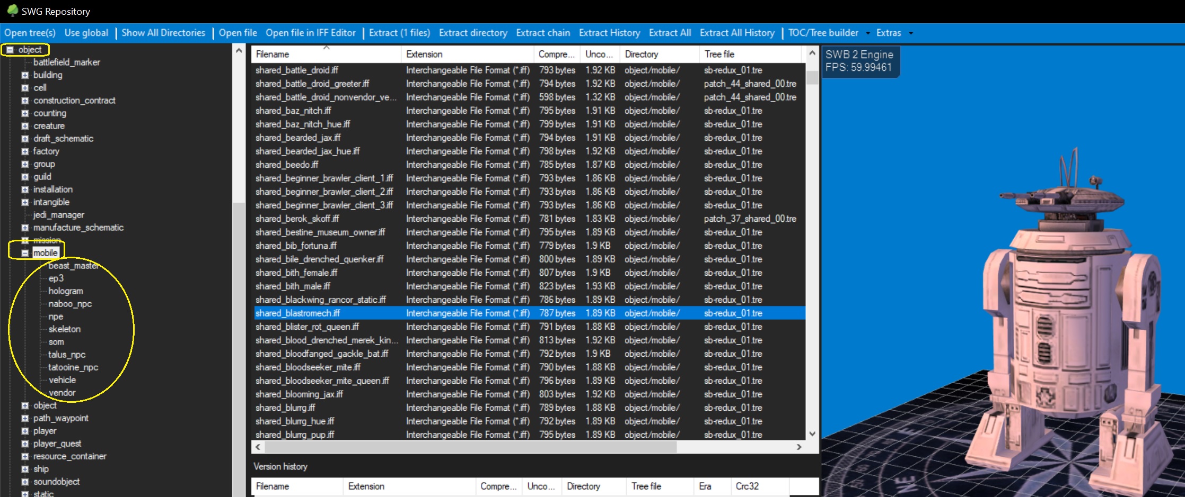Screen dimensions: 1185x497
Task: Click Extract directory
Action: 473,33
